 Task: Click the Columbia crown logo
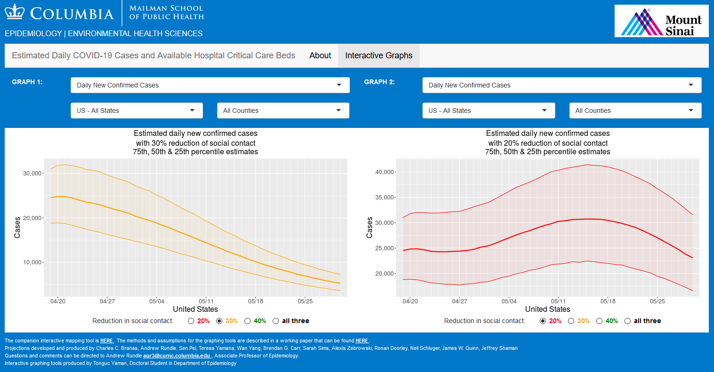14,13
